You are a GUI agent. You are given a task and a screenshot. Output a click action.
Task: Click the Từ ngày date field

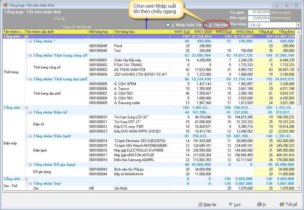258,12
